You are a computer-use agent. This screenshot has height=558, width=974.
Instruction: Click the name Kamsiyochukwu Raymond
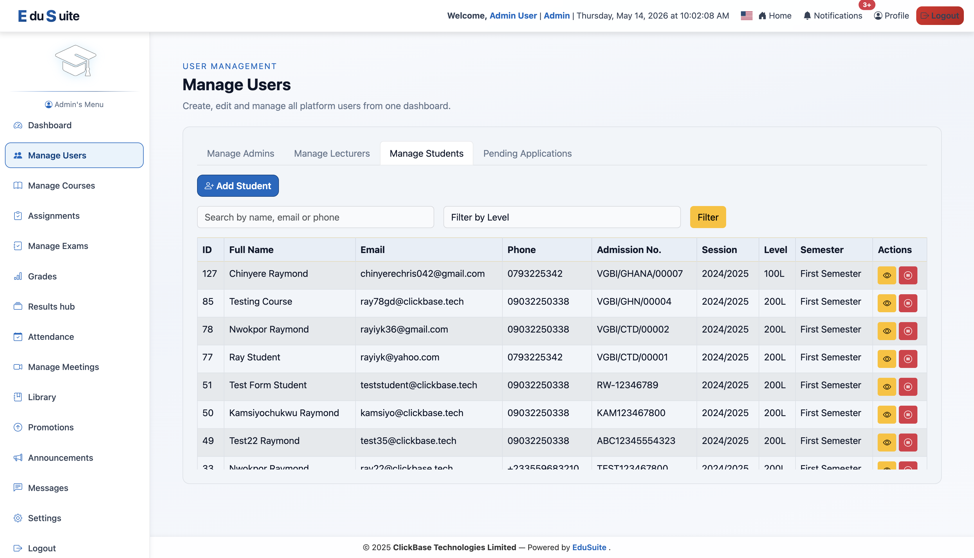[x=284, y=413]
